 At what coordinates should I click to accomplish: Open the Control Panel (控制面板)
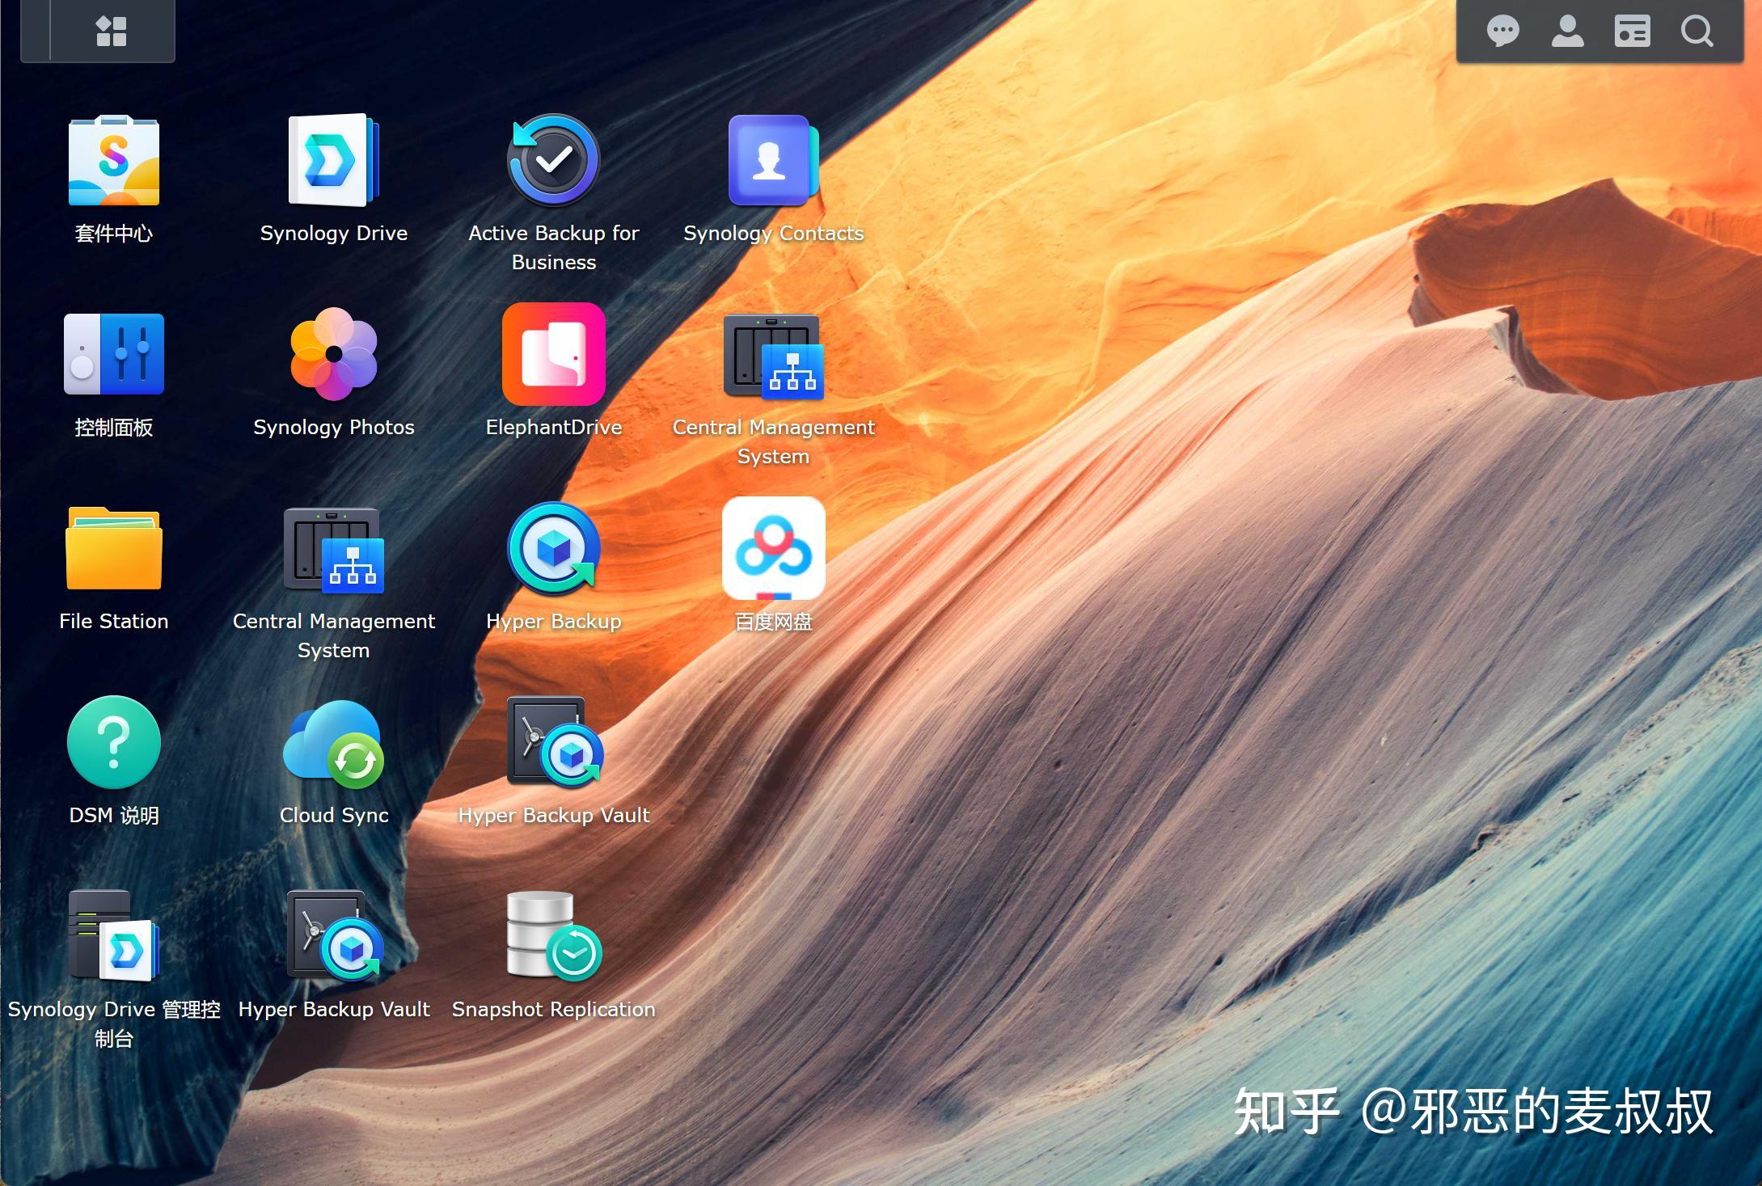114,354
